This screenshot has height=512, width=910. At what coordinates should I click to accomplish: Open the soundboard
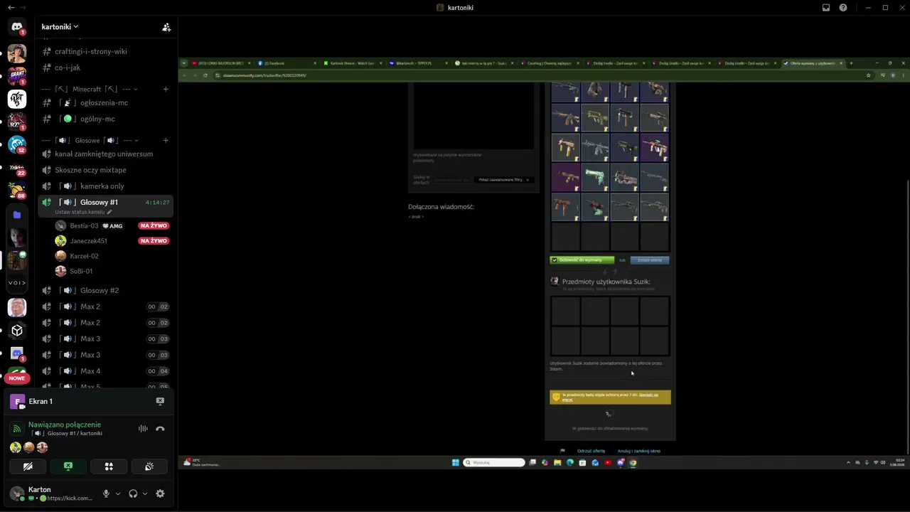(149, 466)
